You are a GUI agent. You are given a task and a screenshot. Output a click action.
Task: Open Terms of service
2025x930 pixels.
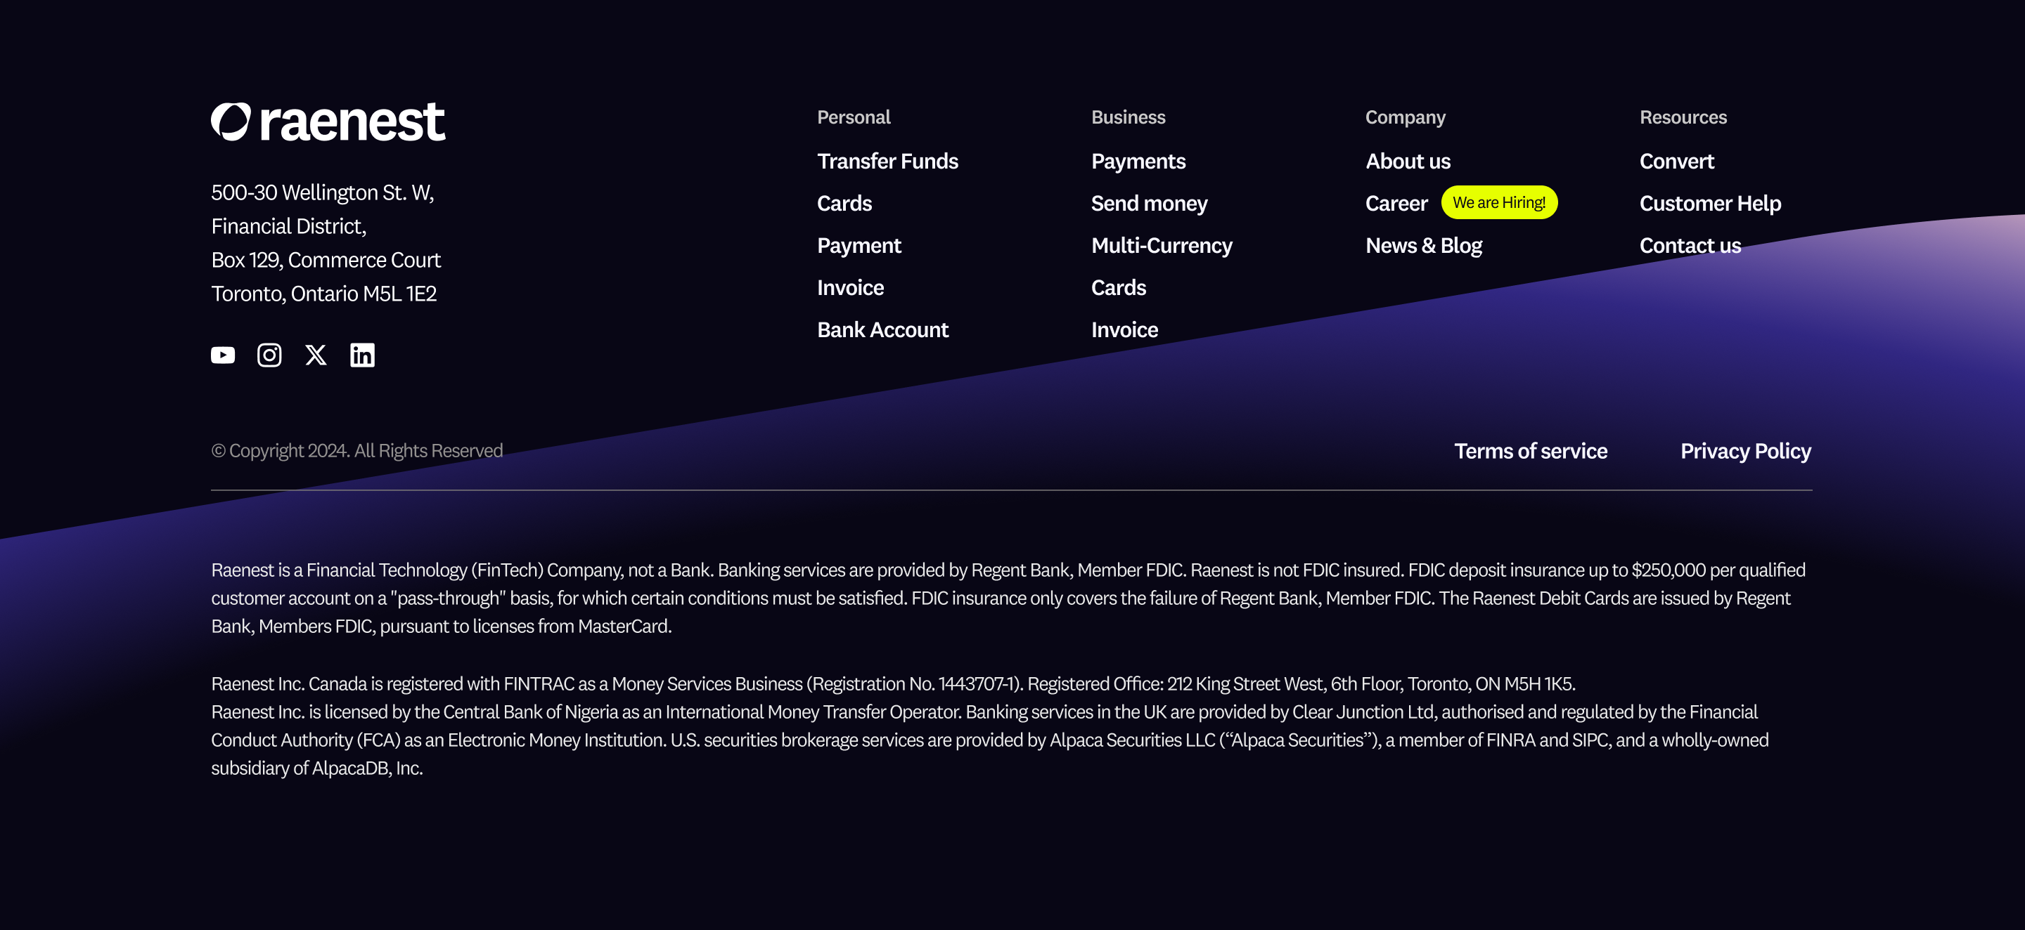pyautogui.click(x=1530, y=451)
